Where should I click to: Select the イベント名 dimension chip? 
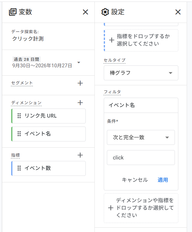click(48, 134)
